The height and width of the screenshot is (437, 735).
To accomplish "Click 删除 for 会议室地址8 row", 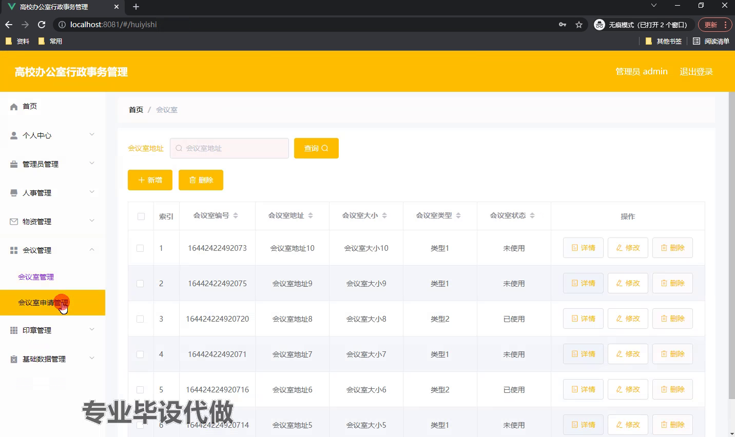I will (672, 319).
